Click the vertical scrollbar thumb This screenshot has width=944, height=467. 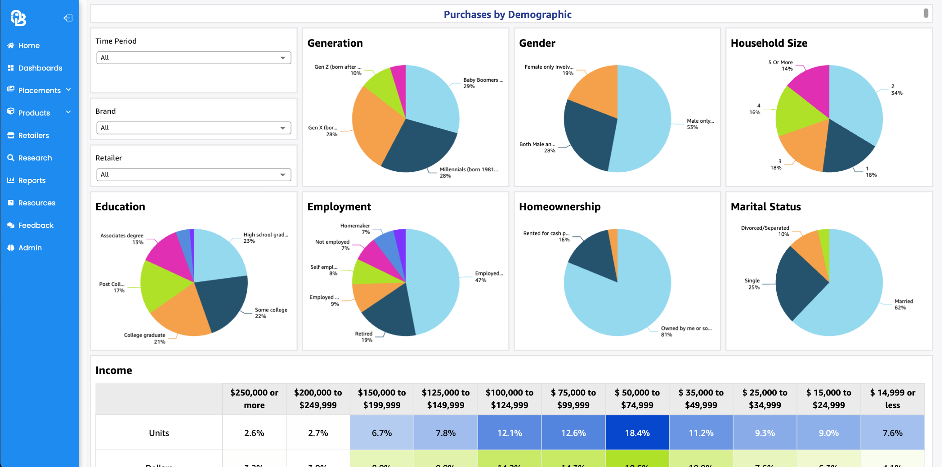tap(926, 13)
